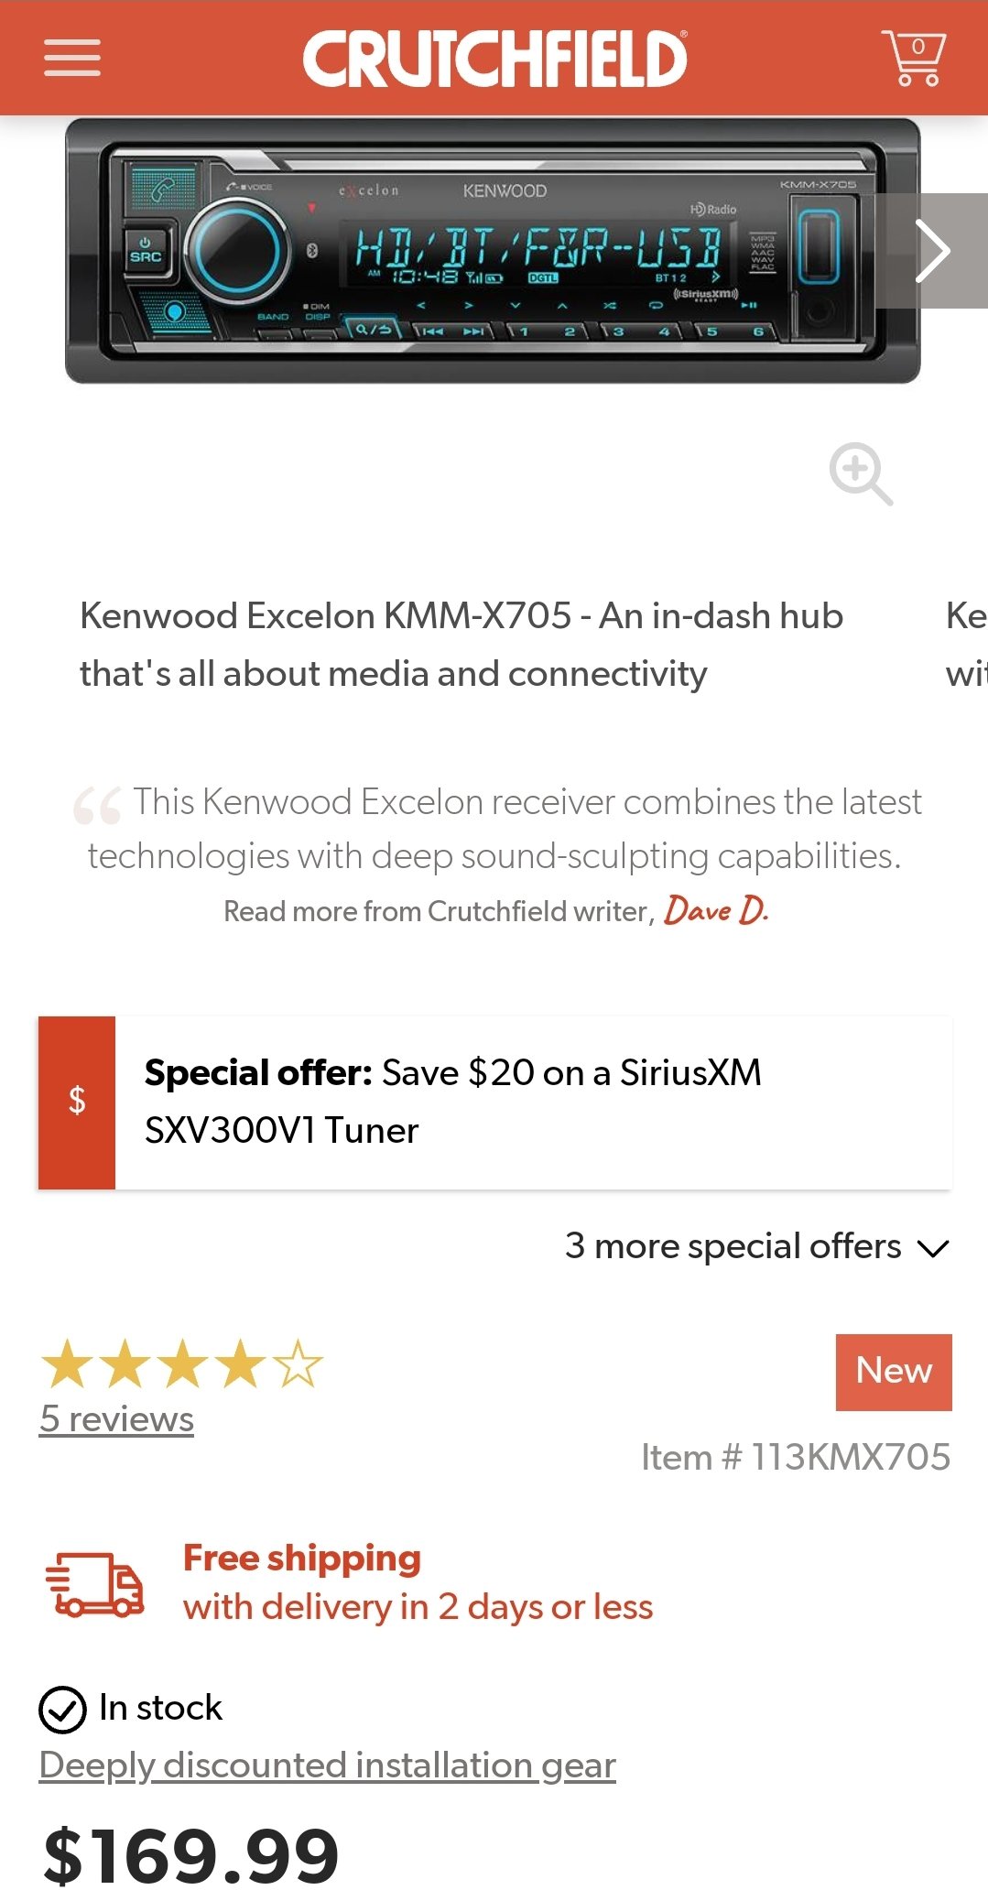Image resolution: width=988 pixels, height=1890 pixels.
Task: Open the 5 reviews link
Action: pos(116,1419)
